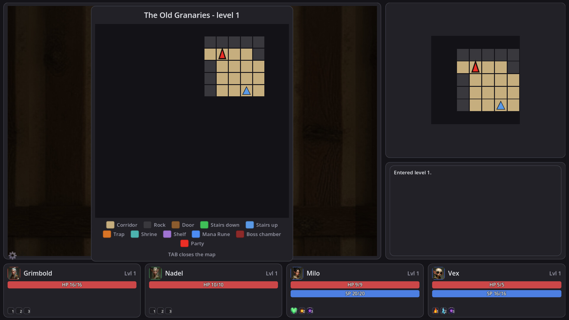Select Nadel's ability slot 3

(169, 311)
